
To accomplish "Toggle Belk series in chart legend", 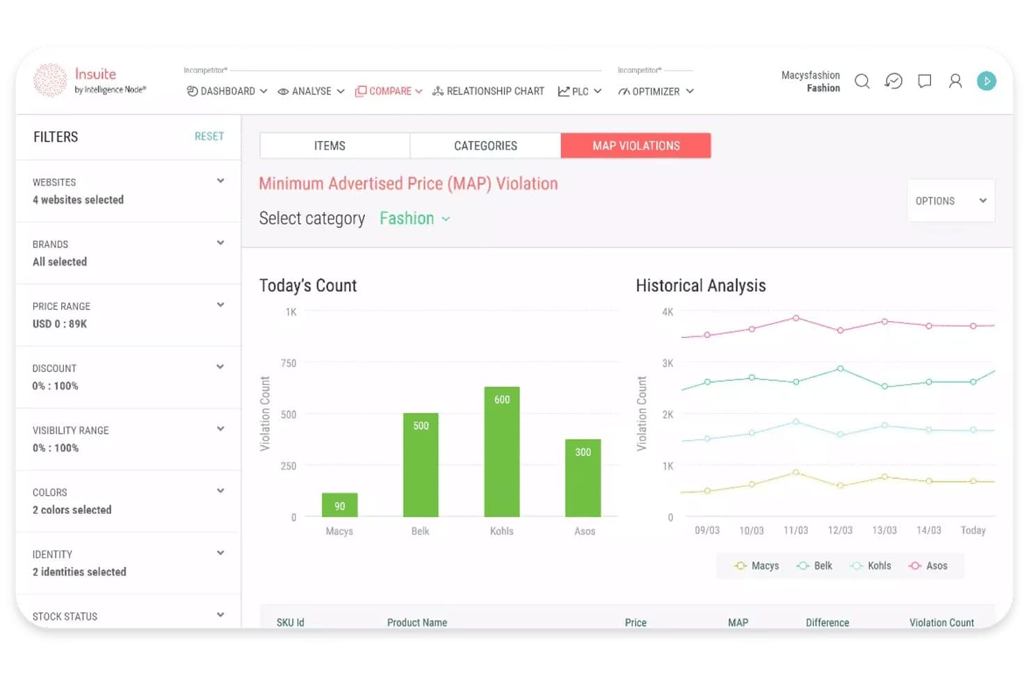I will click(815, 566).
